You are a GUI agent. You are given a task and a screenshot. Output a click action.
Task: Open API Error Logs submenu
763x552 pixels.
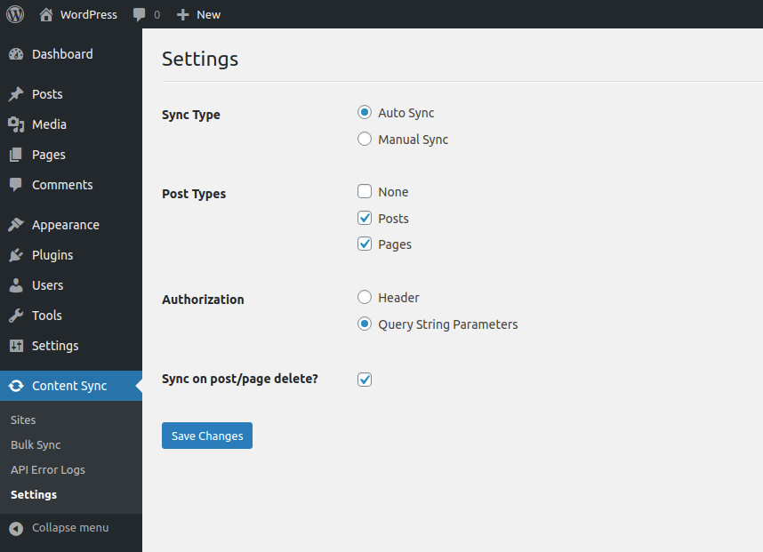click(x=48, y=469)
